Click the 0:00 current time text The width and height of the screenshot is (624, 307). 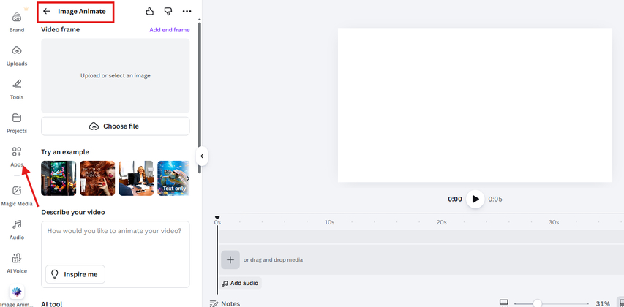click(x=455, y=200)
